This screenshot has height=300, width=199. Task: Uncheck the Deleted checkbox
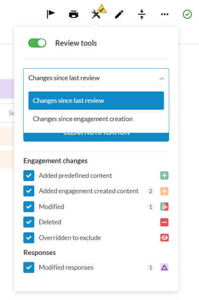click(x=29, y=222)
